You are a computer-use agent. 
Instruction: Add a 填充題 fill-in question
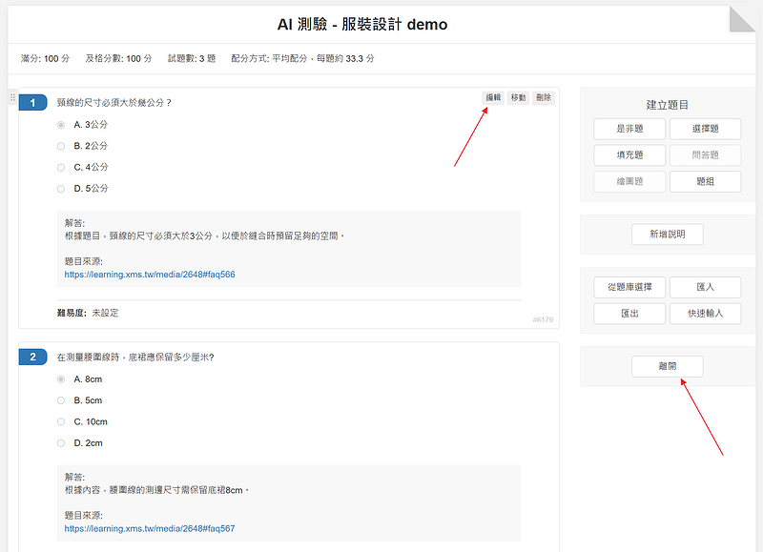click(x=629, y=154)
